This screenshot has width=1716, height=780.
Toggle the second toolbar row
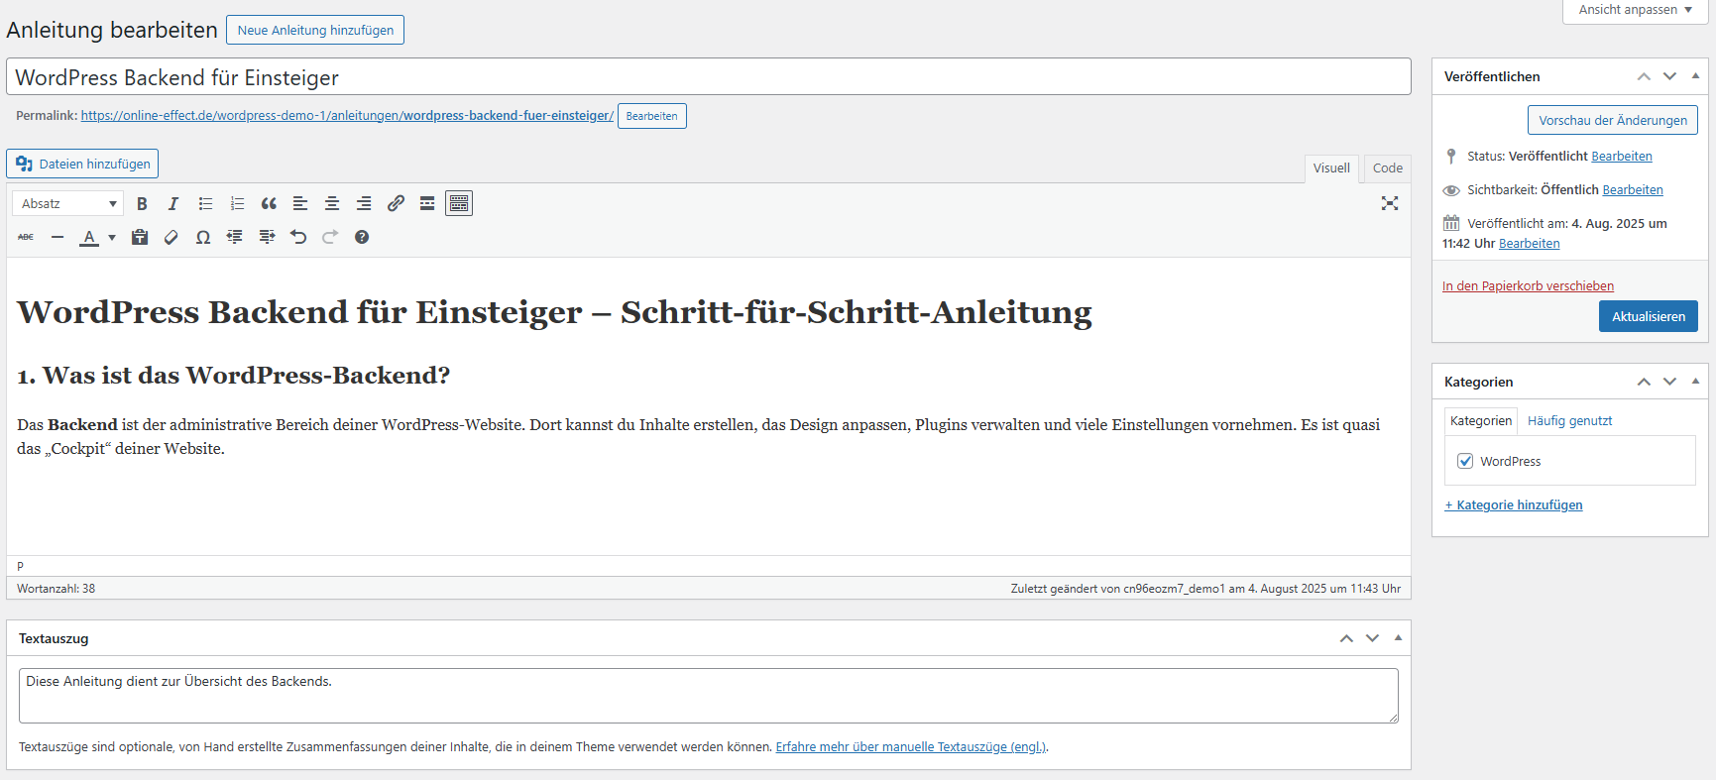coord(459,203)
